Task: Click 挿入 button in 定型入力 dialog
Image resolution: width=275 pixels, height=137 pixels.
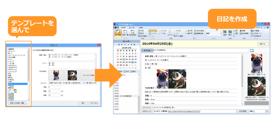Action: [x=83, y=103]
